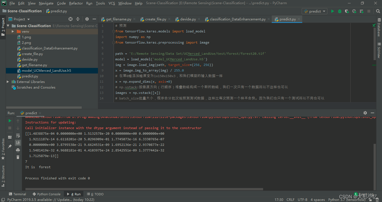Run predict with coverage icon
382x202 pixels.
tap(347, 11)
